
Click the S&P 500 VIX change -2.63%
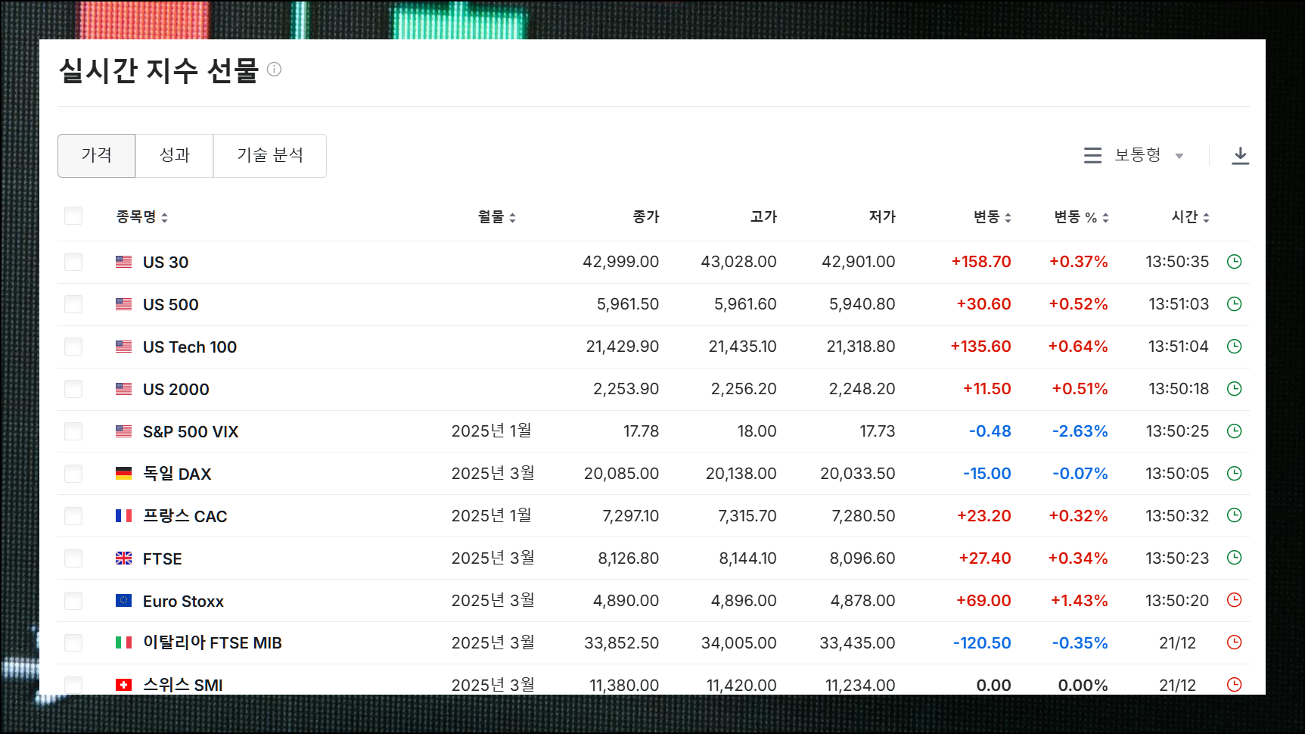click(1080, 431)
